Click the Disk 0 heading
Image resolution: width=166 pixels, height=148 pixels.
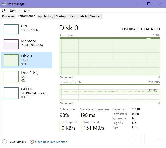click(69, 28)
